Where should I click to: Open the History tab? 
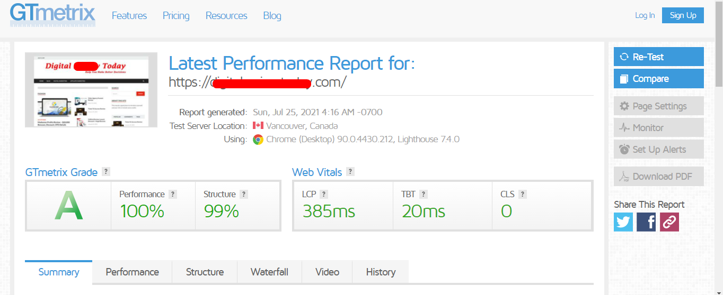click(x=381, y=272)
